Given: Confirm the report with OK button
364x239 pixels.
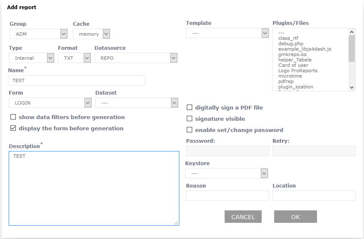Looking at the screenshot, I should point(295,217).
